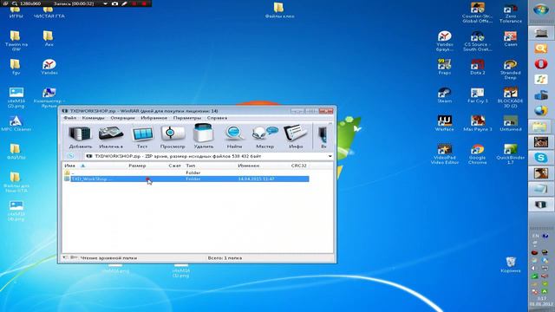Image resolution: width=555 pixels, height=312 pixels.
Task: Click the Тест (Test) toolbar icon
Action: [142, 137]
